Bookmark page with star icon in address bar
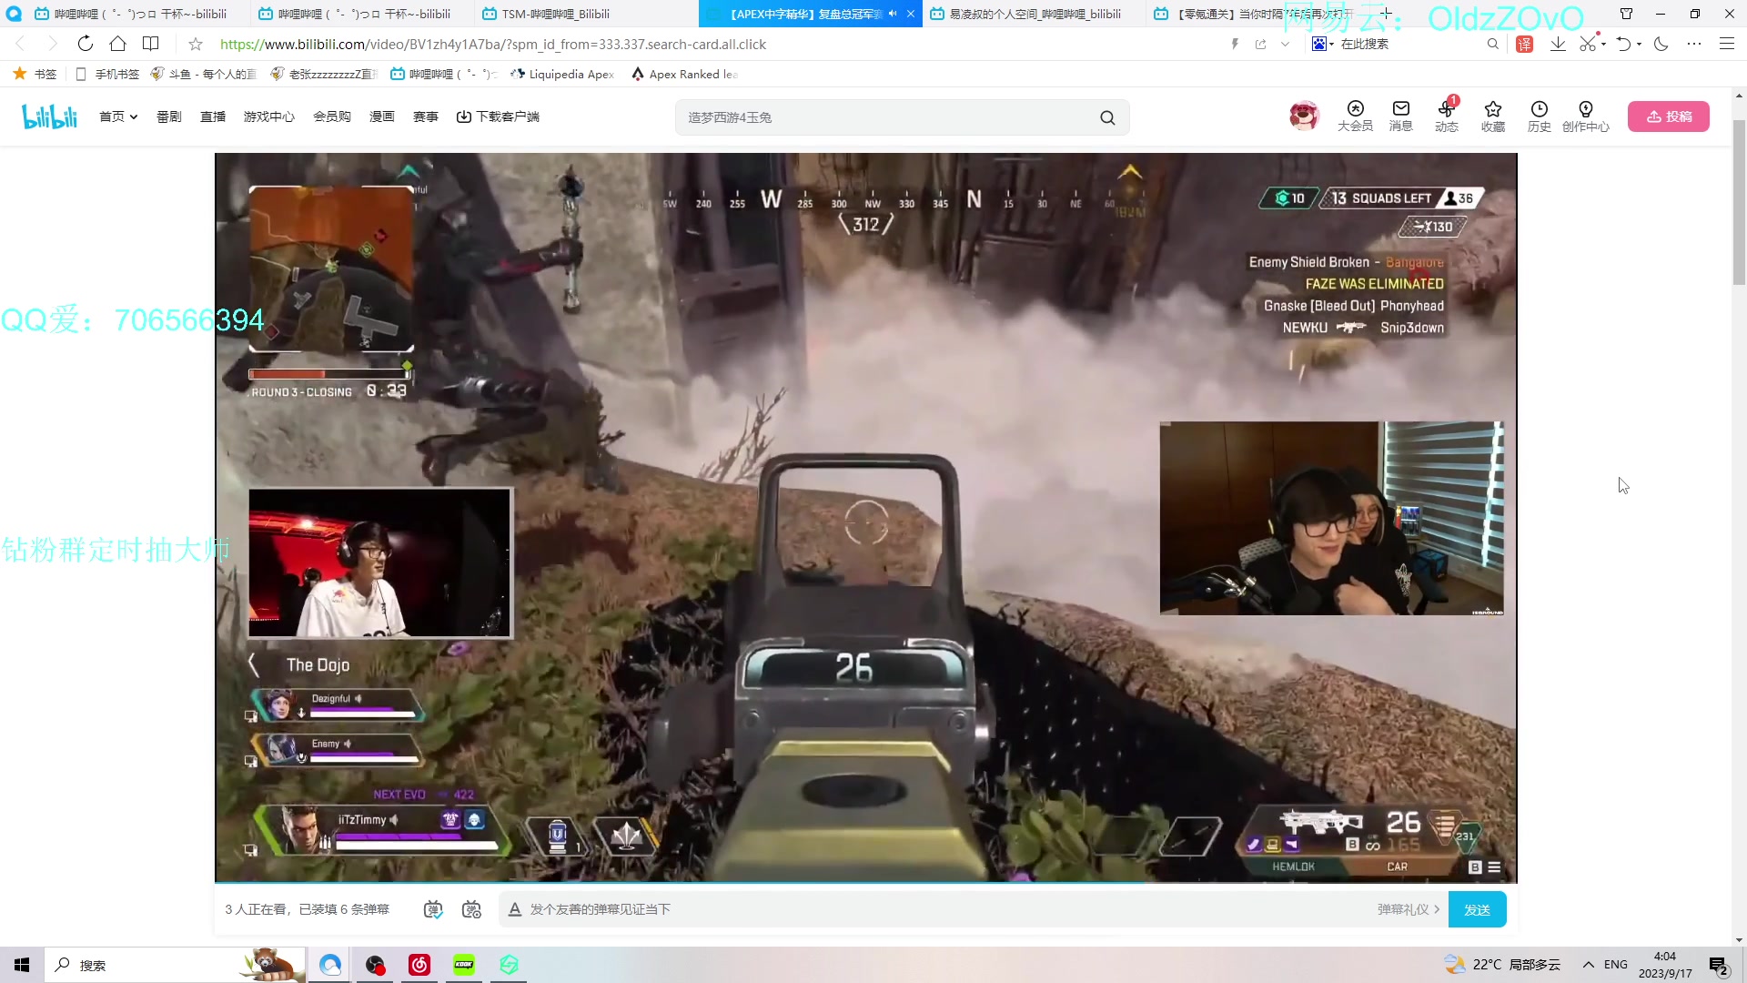Viewport: 1747px width, 983px height. click(196, 44)
